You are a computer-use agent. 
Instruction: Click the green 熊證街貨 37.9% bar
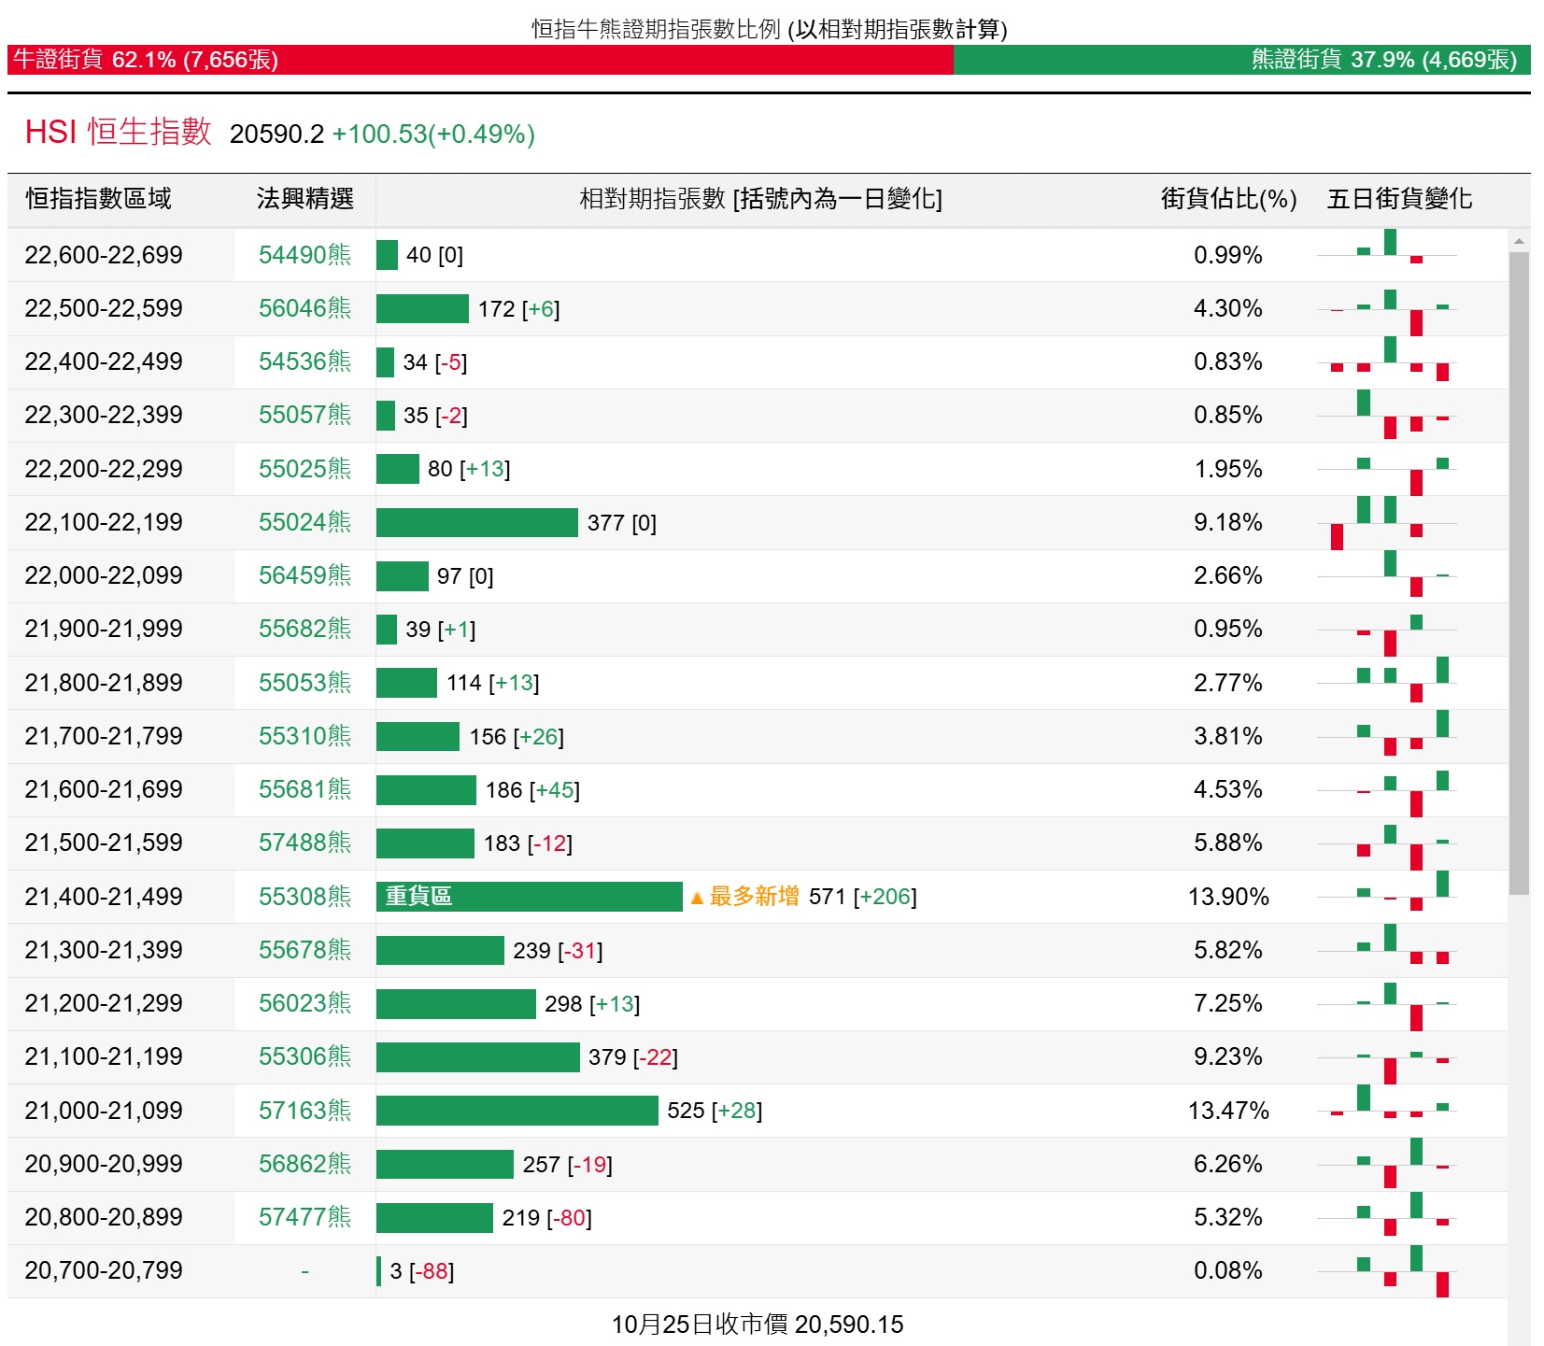pos(1240,60)
